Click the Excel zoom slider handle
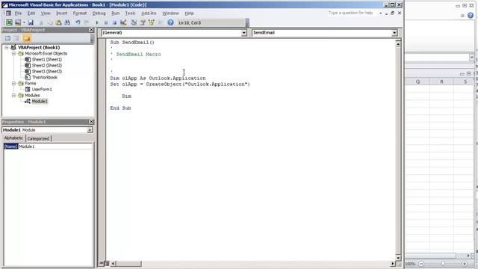478x269 pixels. [443, 264]
